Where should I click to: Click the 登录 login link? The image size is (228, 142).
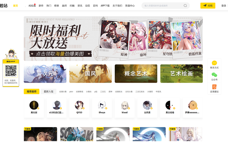click(x=224, y=6)
